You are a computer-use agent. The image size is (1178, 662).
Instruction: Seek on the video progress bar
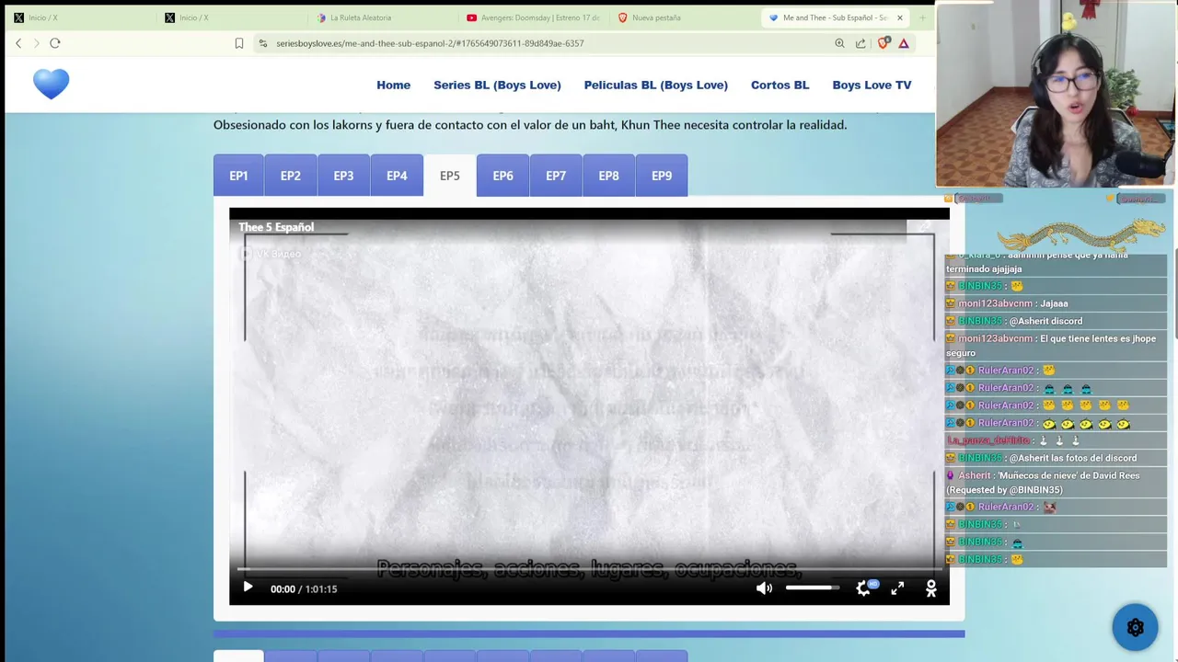pyautogui.click(x=589, y=569)
